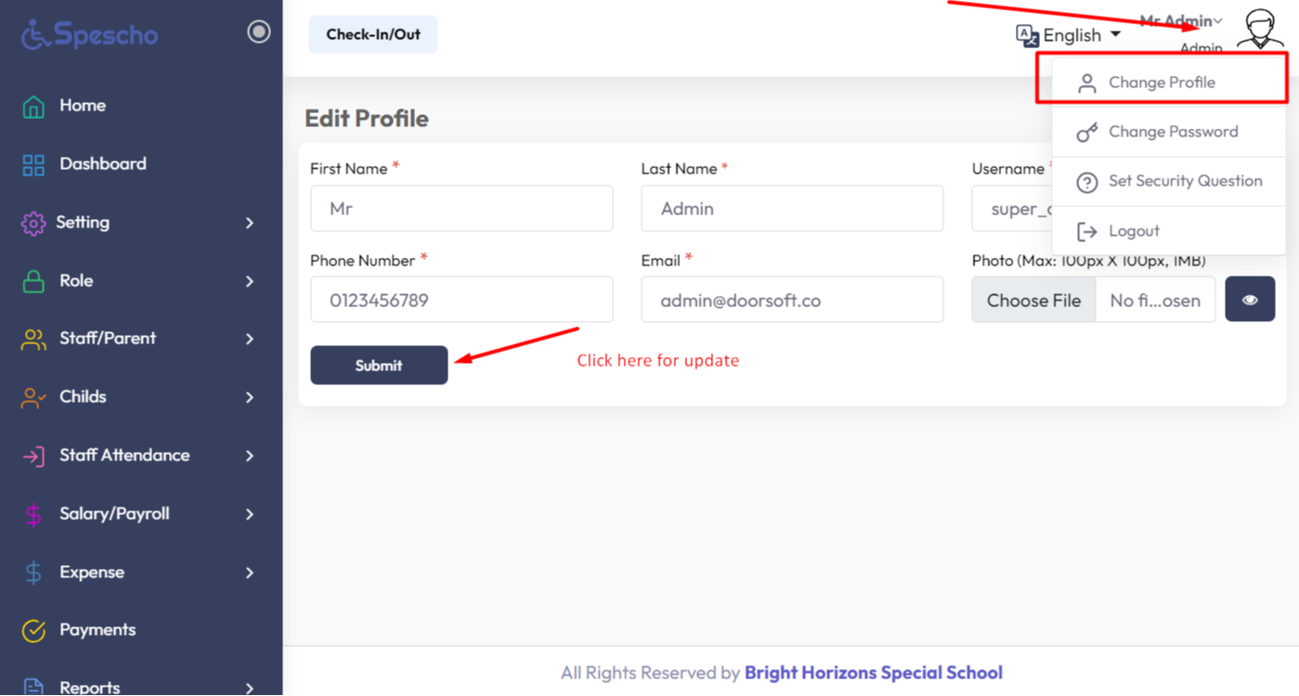This screenshot has width=1299, height=696.
Task: Select Change Password from profile menu
Action: coord(1173,132)
